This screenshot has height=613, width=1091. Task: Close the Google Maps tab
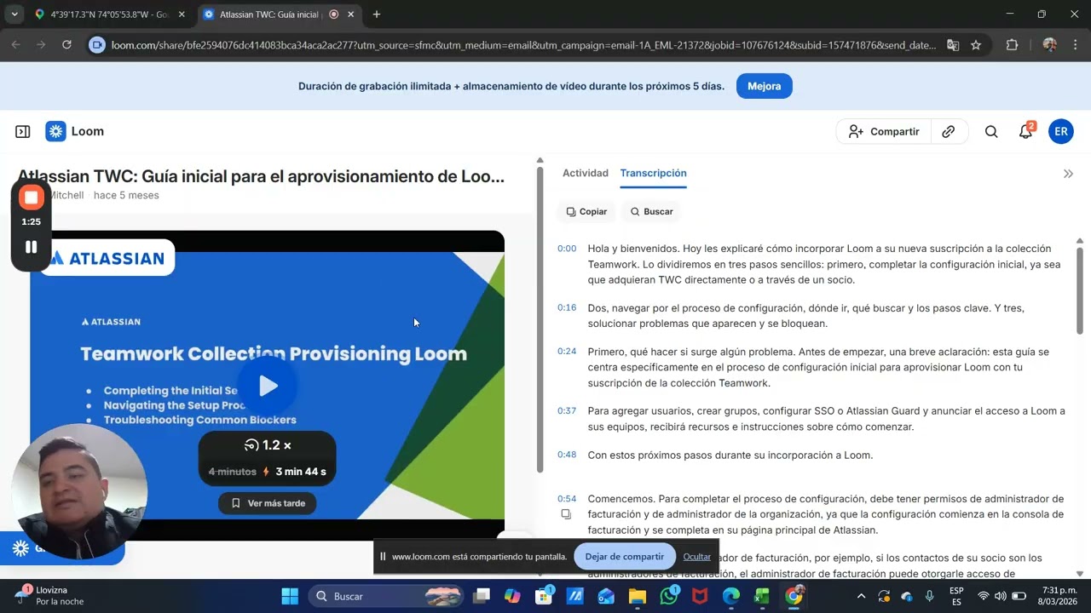click(x=181, y=14)
